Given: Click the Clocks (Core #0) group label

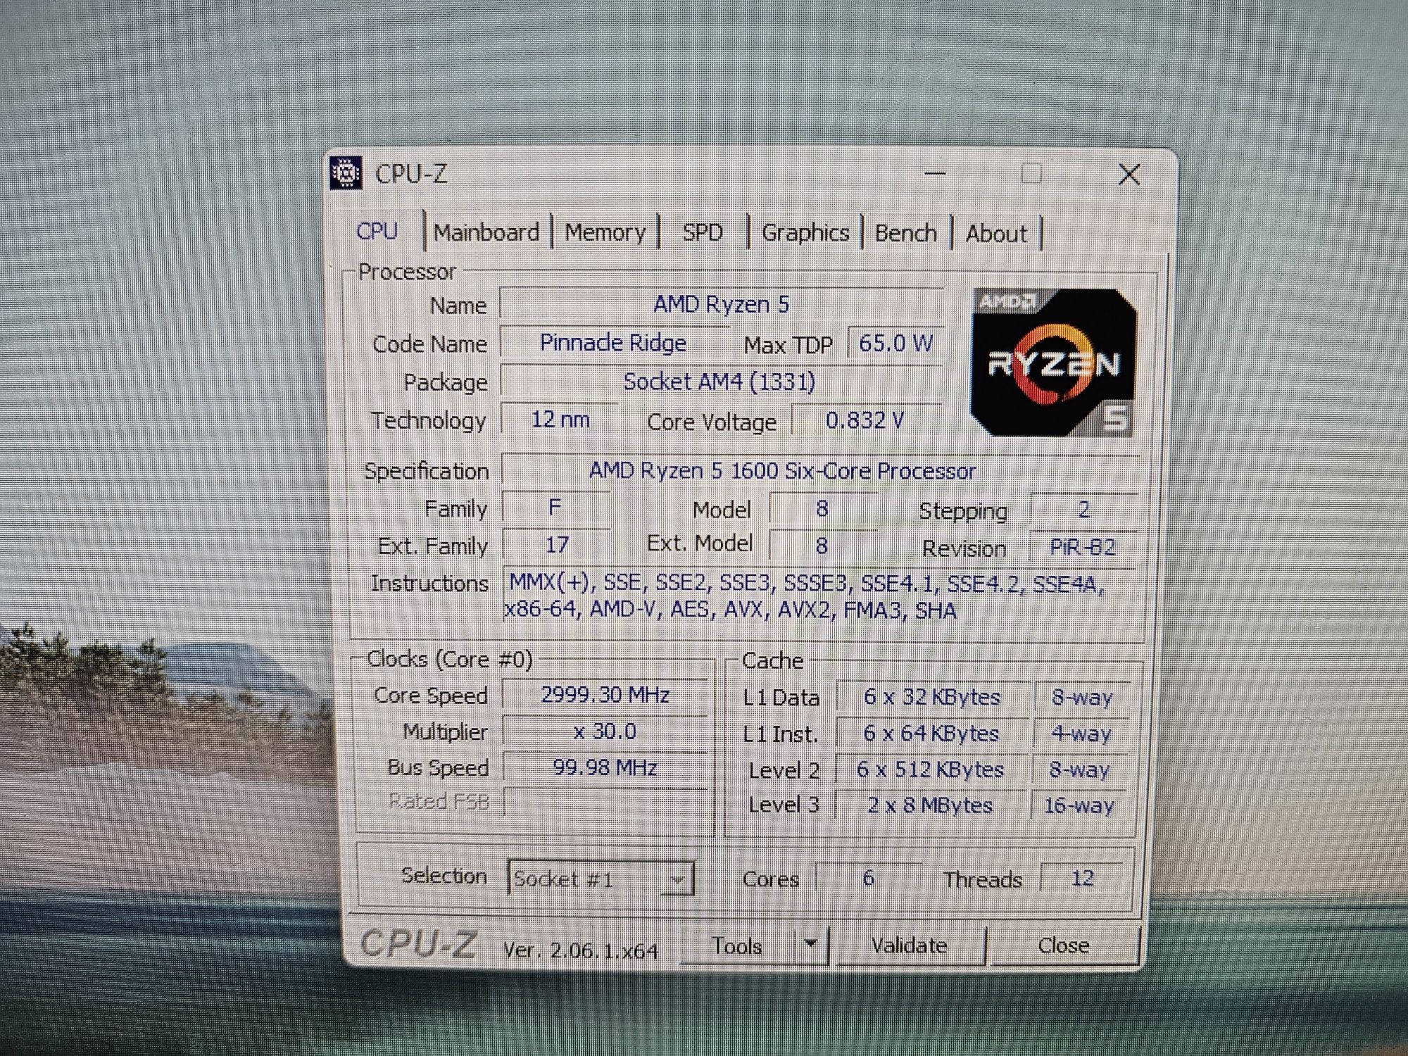Looking at the screenshot, I should [x=450, y=659].
